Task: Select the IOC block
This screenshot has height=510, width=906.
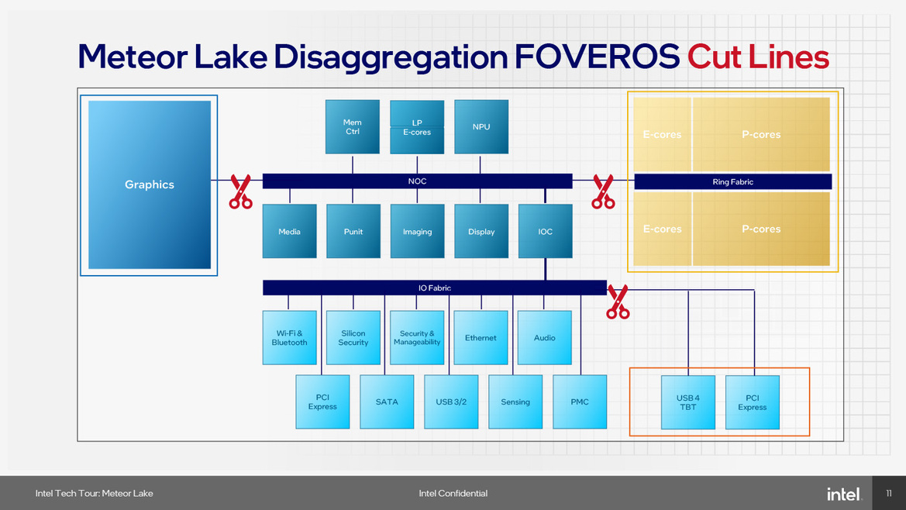Action: pos(546,231)
